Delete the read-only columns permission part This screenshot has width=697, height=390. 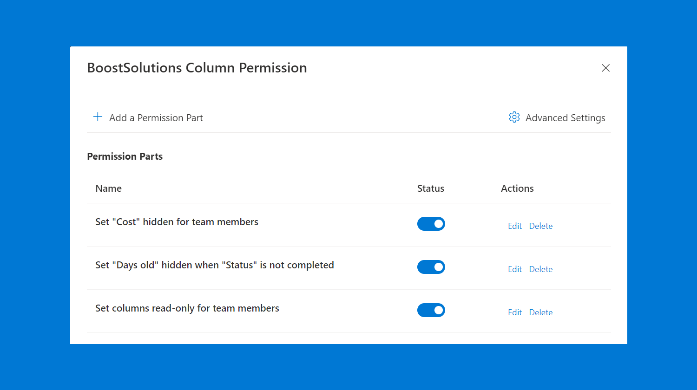[x=541, y=312]
